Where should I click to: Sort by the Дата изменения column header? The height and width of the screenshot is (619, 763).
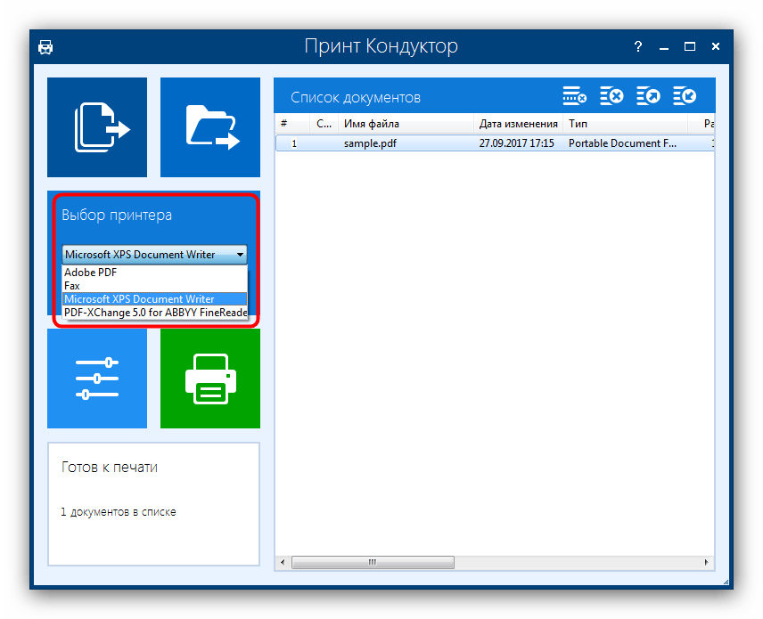518,124
